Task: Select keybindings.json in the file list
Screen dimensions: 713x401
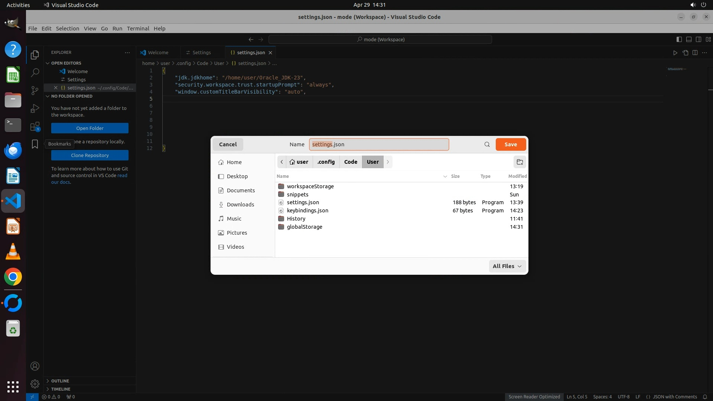Action: (307, 211)
